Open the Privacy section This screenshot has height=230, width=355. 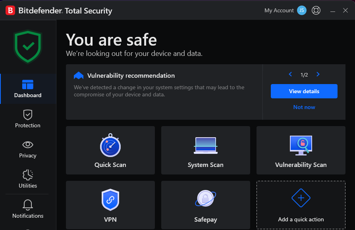point(28,149)
